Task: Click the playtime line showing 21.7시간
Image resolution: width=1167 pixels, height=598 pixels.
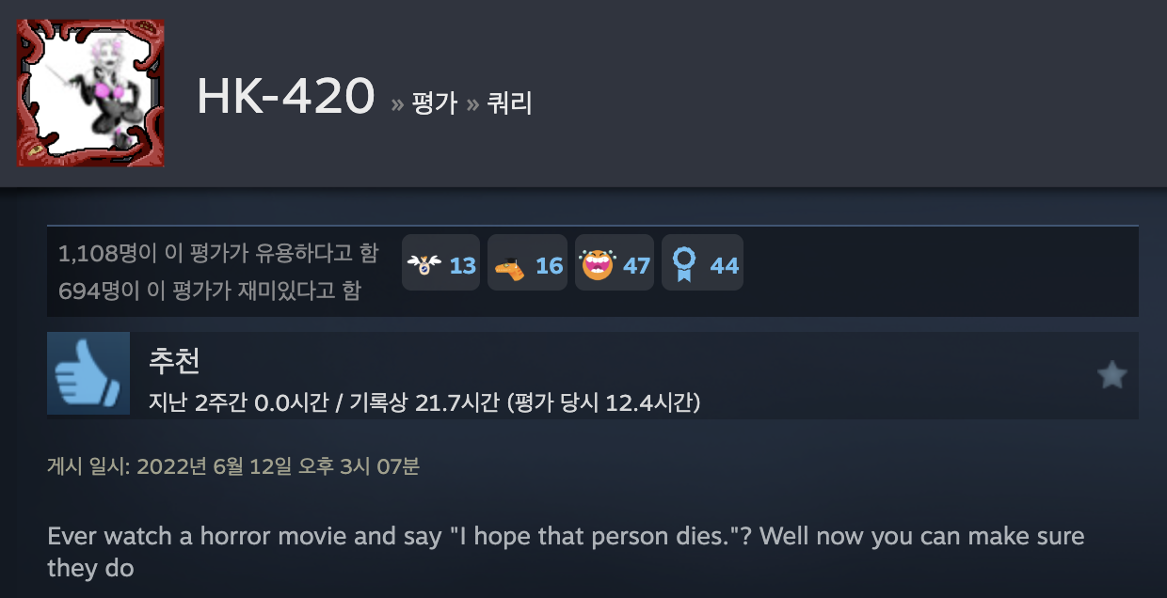Action: pyautogui.click(x=424, y=402)
